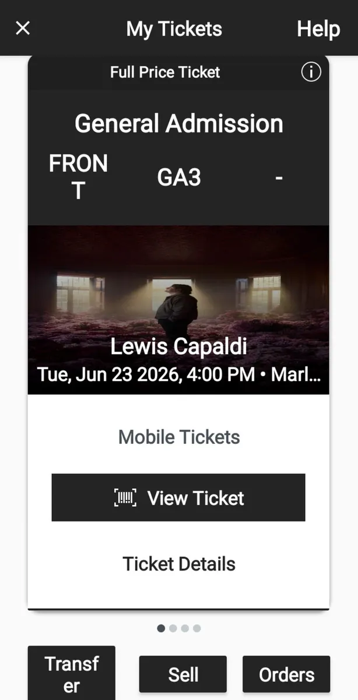Open the Help page
Viewport: 358px width, 700px height.
click(318, 29)
